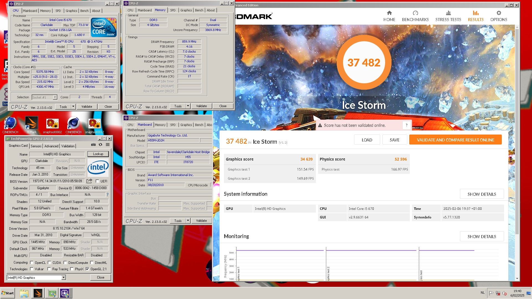Open BENCHMARKS section in 3DMark
This screenshot has height=299, width=532.
tap(415, 16)
